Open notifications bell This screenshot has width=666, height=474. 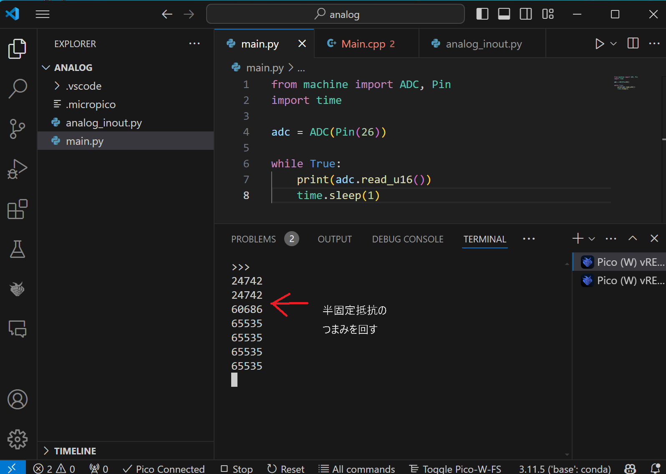tap(656, 469)
